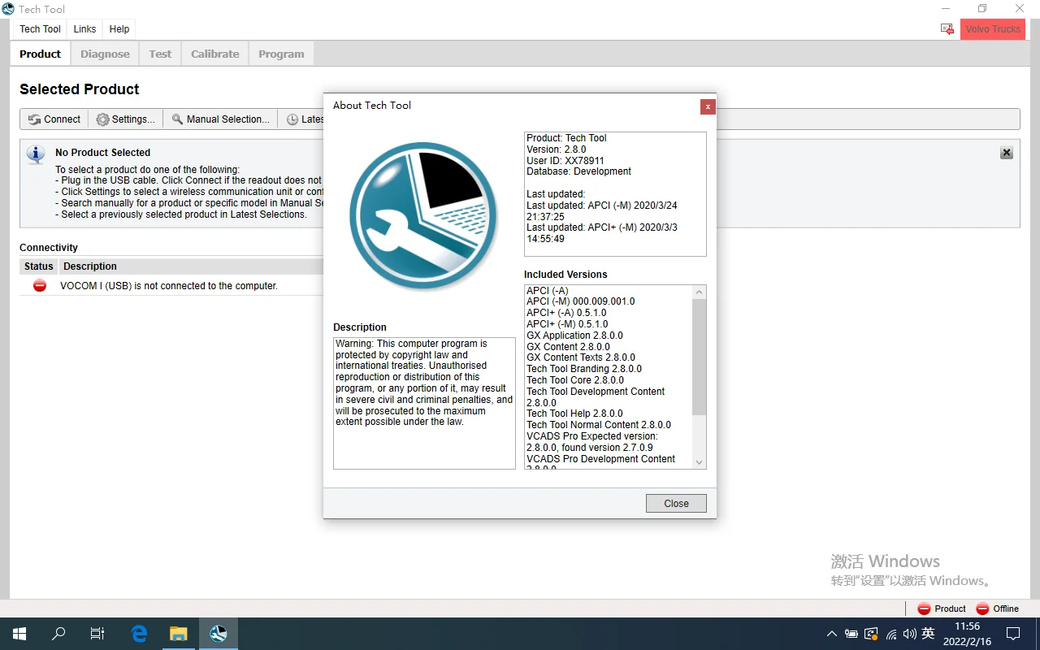Select 'GX Content Texts 2.8.0.0' entry
Screen dimensions: 1040x650
point(581,357)
